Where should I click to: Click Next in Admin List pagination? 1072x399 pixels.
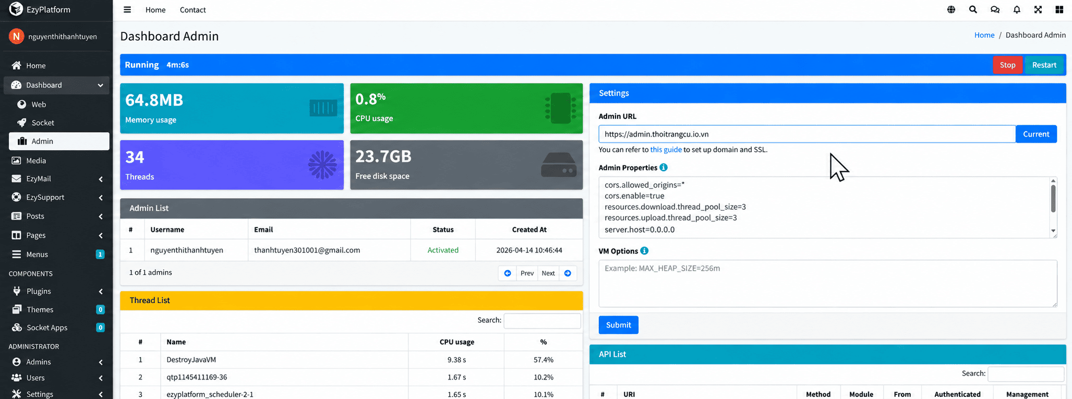548,273
